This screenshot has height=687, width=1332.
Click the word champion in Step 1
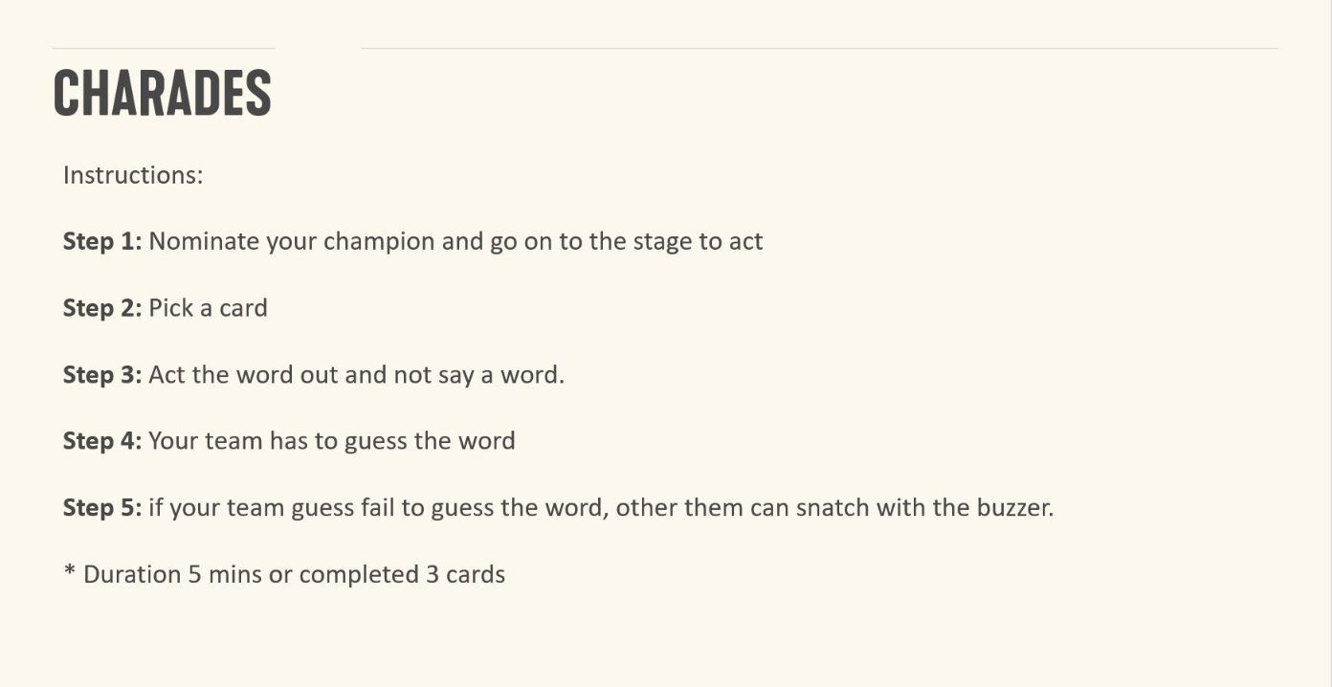(379, 242)
